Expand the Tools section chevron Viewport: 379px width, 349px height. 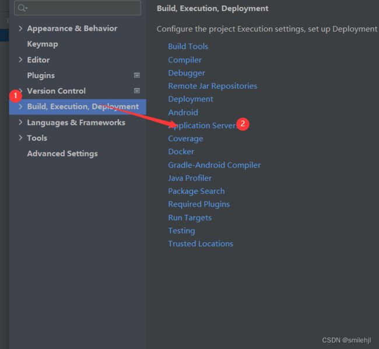(20, 138)
